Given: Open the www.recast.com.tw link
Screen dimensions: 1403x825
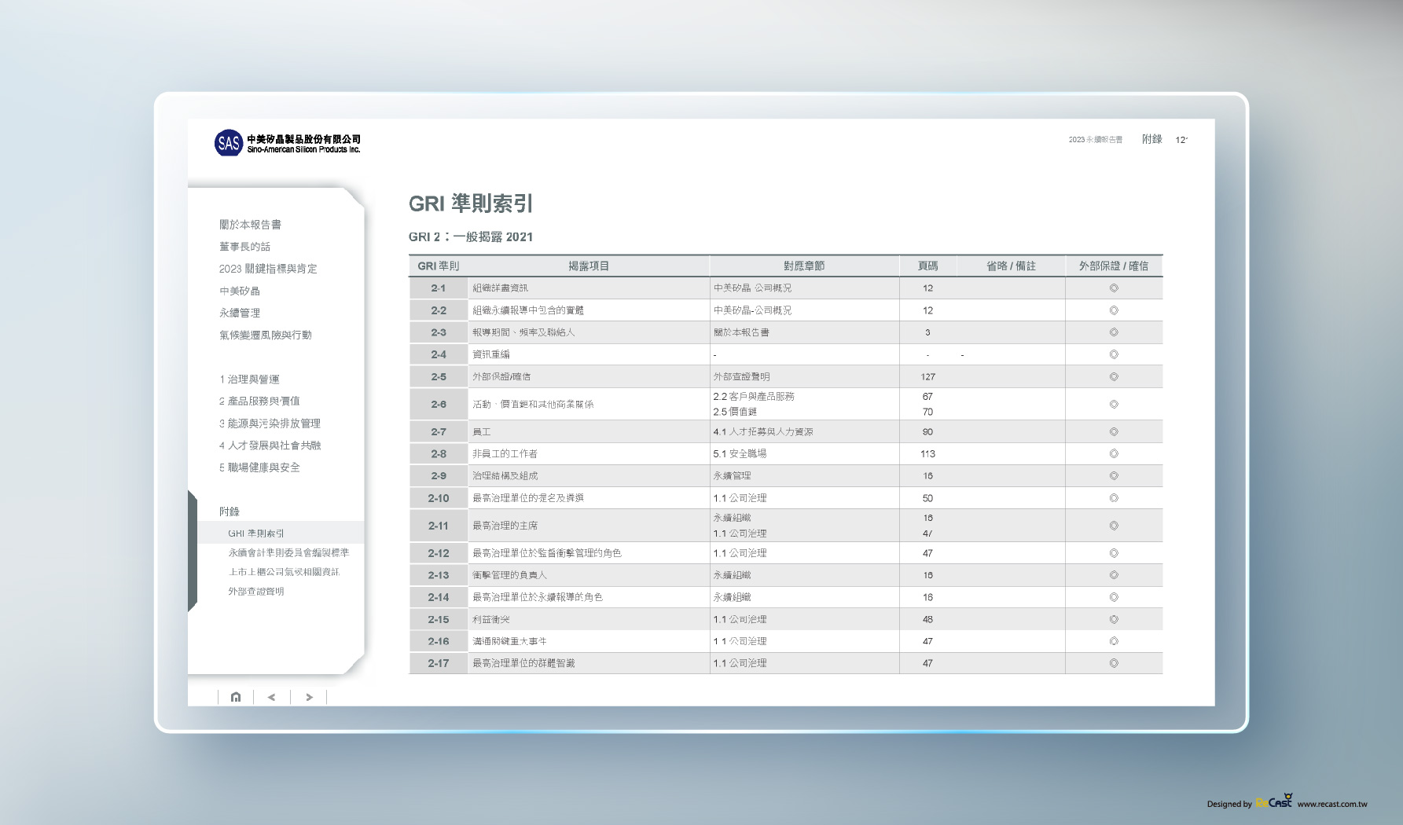Looking at the screenshot, I should (1332, 804).
